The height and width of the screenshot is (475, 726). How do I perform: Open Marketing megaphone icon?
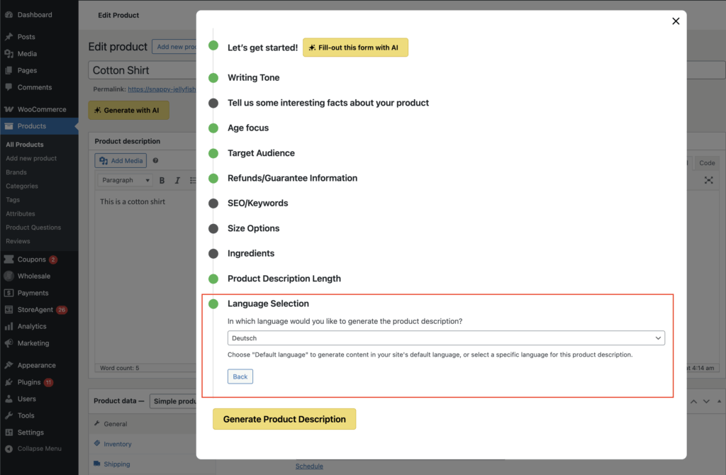pyautogui.click(x=9, y=343)
